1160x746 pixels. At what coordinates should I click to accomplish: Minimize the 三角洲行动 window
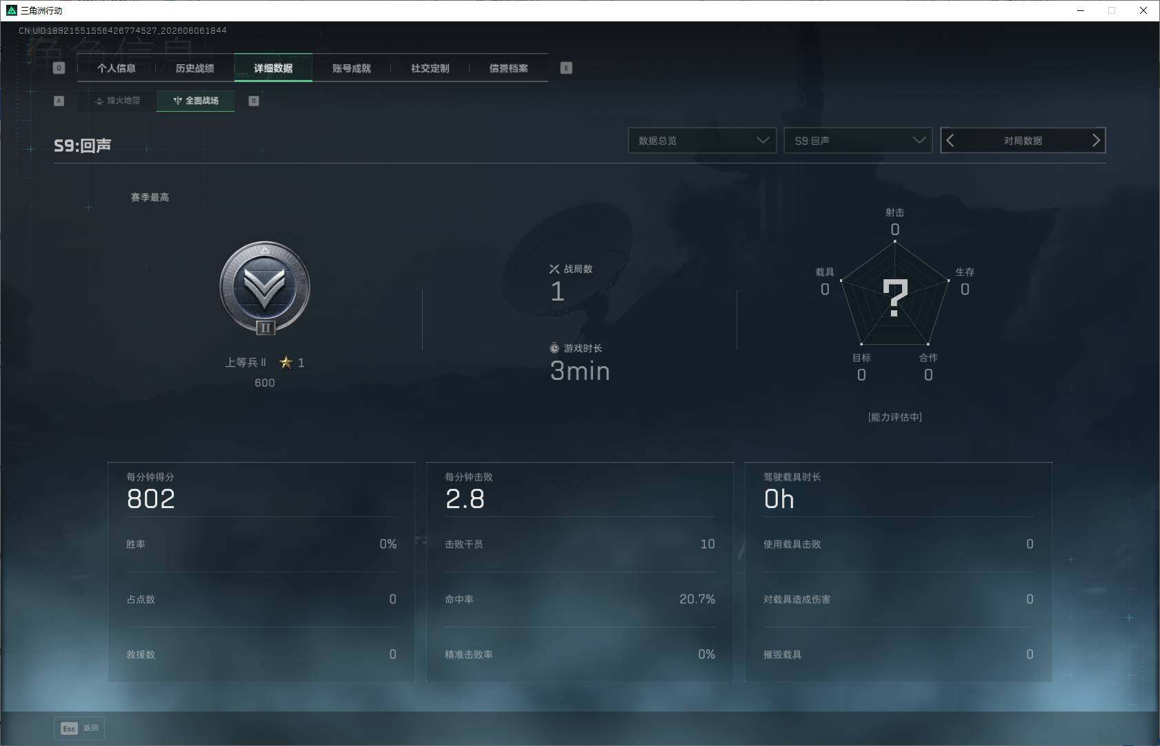coord(1081,10)
